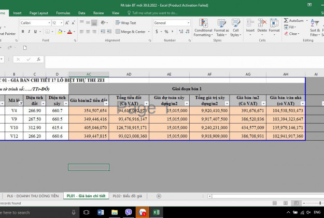Image resolution: width=324 pixels, height=218 pixels.
Task: Add a new sheet with plus button
Action: click(159, 196)
